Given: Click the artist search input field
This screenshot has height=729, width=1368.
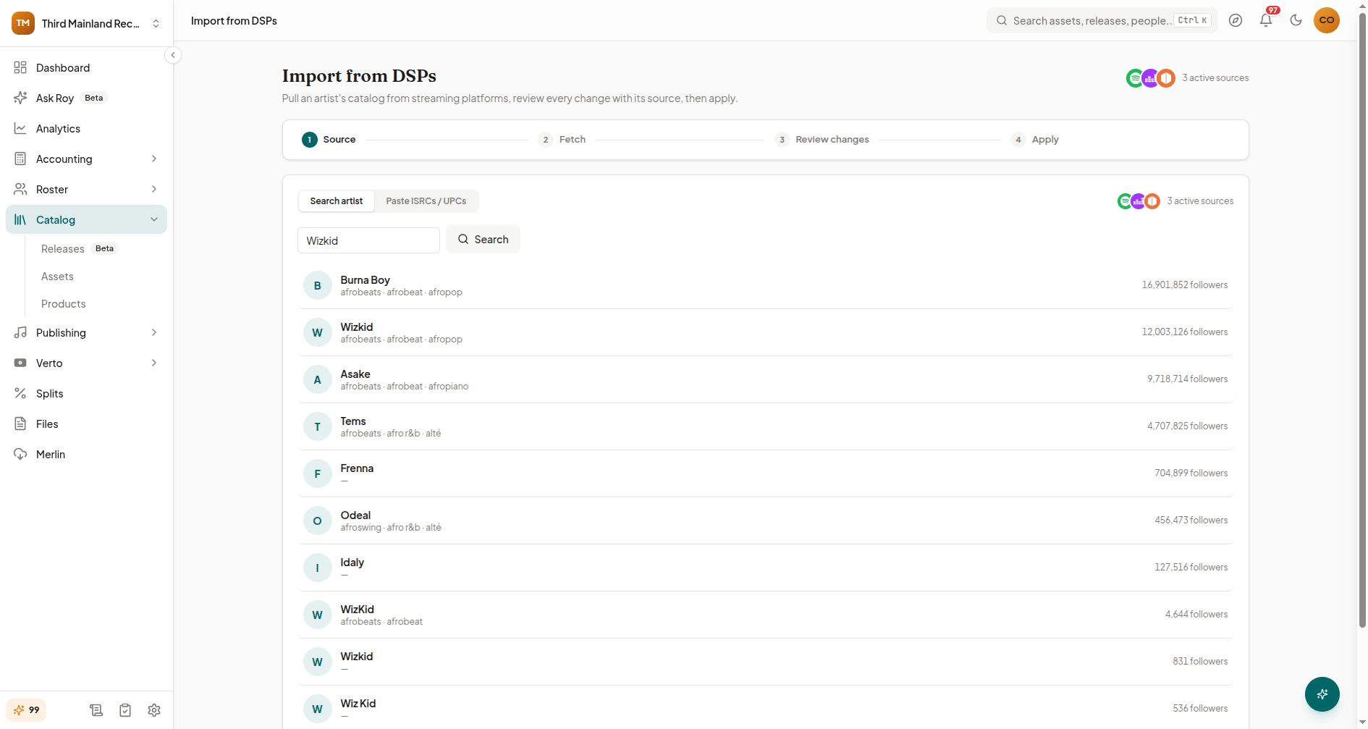Looking at the screenshot, I should point(368,240).
